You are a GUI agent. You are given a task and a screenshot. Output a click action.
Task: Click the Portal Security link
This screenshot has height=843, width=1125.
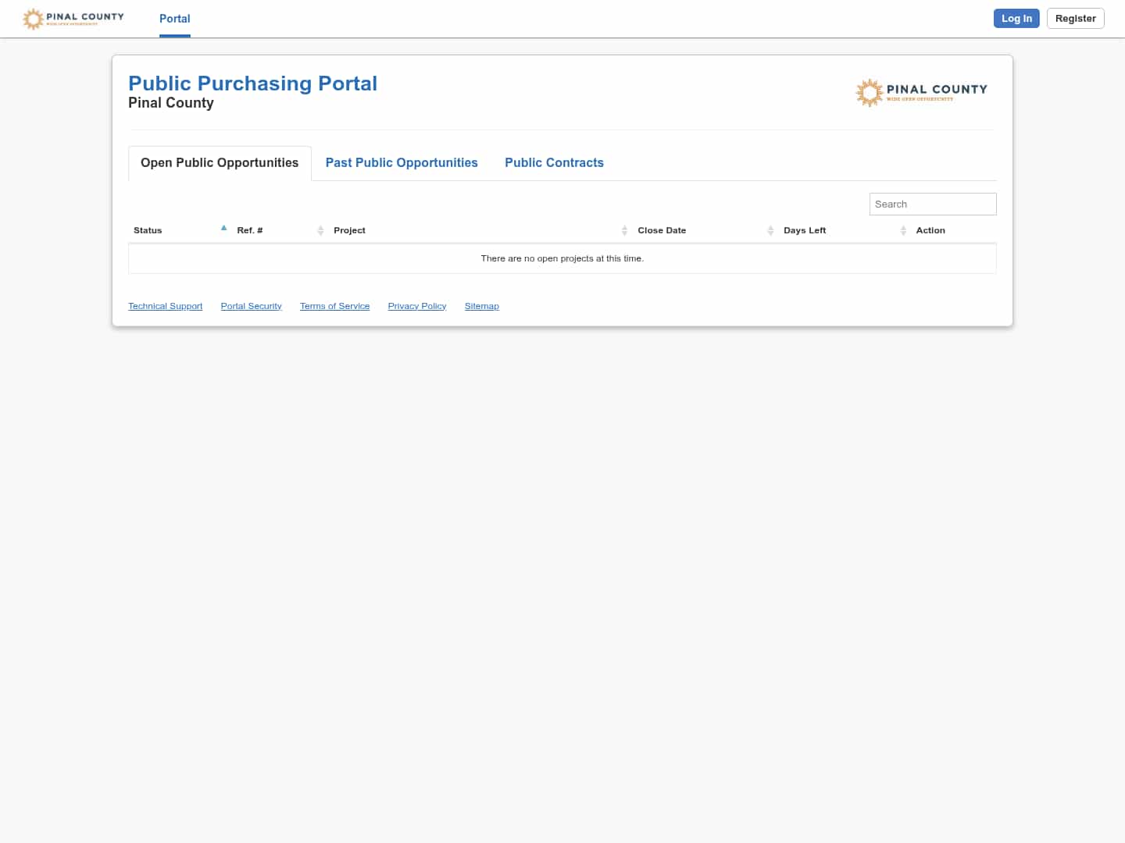pyautogui.click(x=251, y=305)
